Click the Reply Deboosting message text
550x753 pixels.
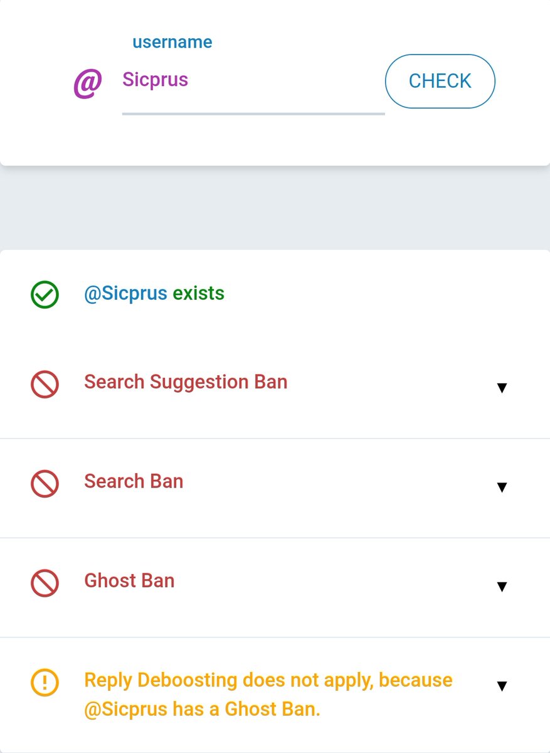click(x=268, y=695)
